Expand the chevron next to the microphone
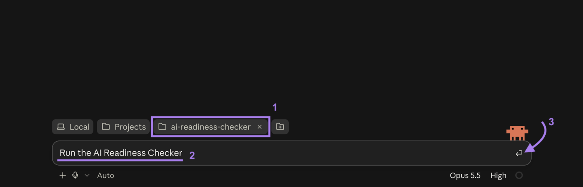The image size is (583, 187). tap(87, 175)
